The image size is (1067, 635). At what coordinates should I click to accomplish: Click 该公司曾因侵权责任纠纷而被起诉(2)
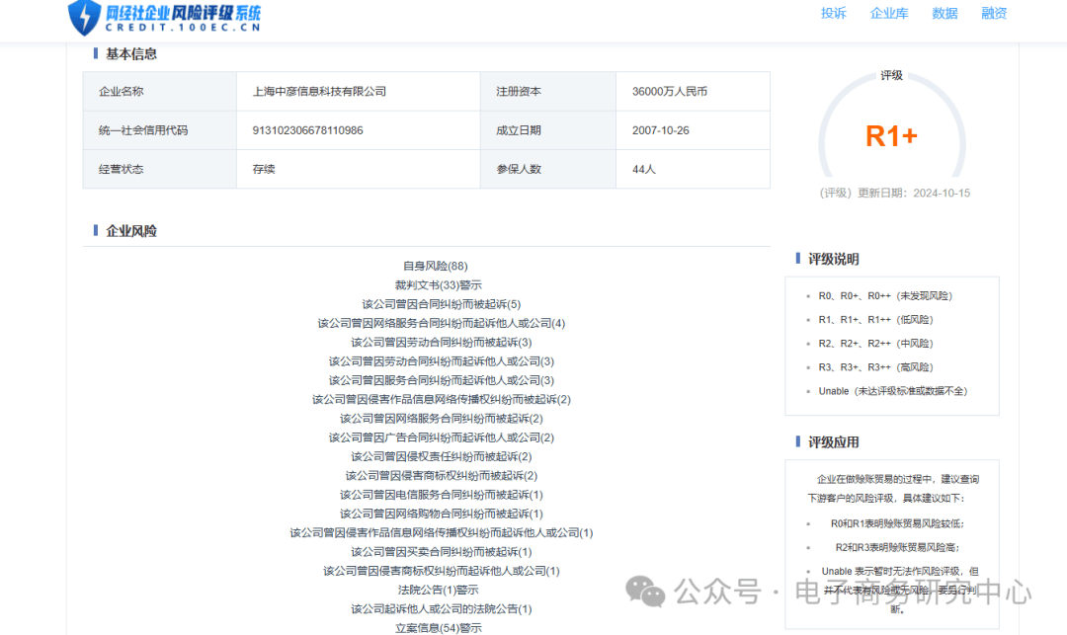(x=441, y=456)
